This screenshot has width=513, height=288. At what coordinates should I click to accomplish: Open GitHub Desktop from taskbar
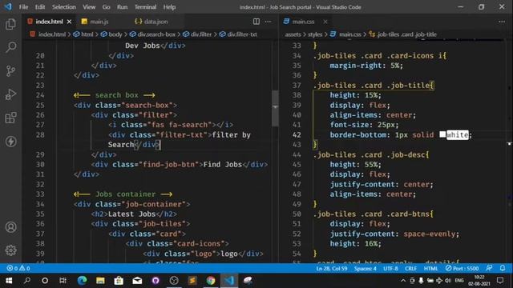[156, 281]
